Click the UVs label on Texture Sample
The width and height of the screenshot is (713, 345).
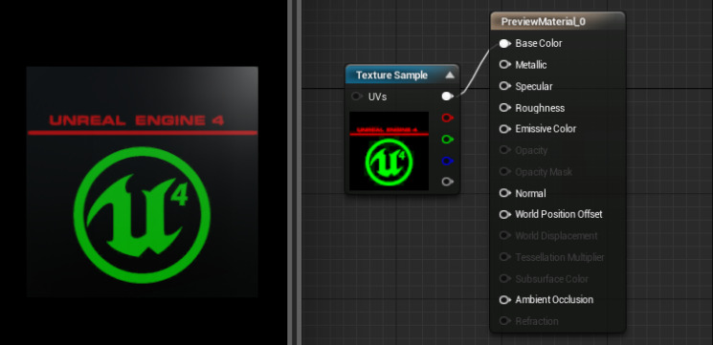click(377, 97)
